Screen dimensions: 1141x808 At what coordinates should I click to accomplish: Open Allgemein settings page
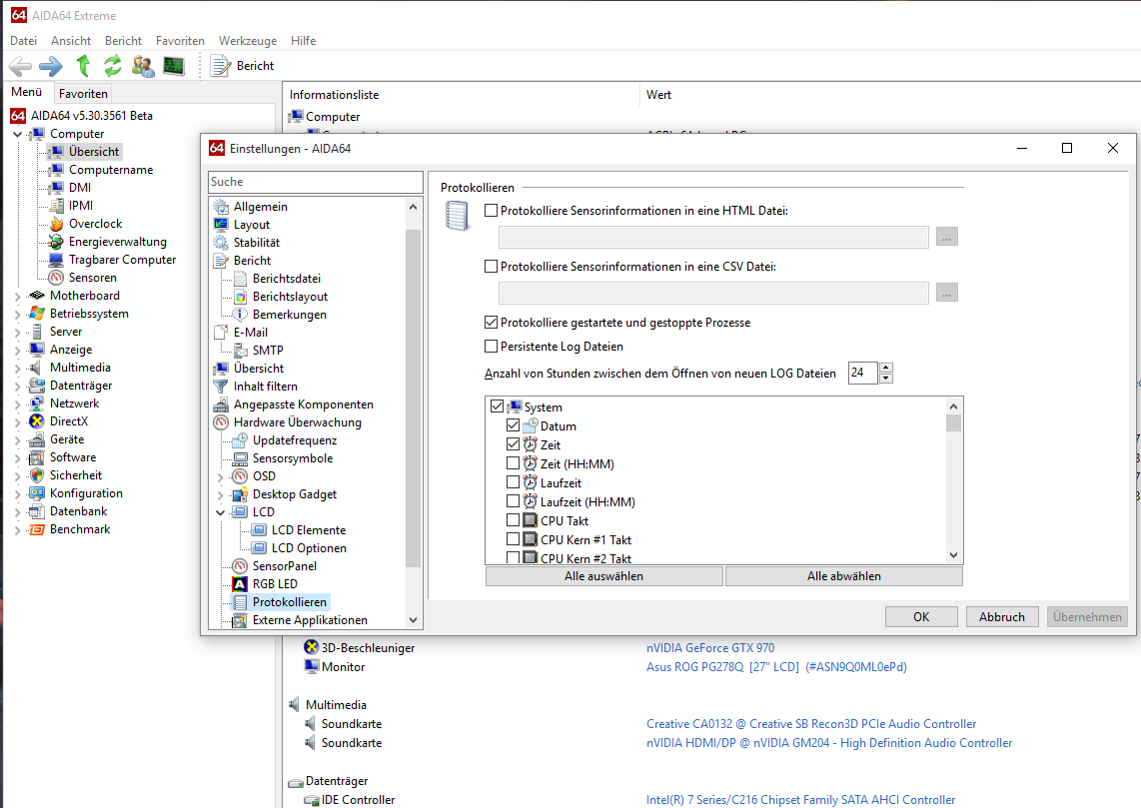(x=260, y=207)
